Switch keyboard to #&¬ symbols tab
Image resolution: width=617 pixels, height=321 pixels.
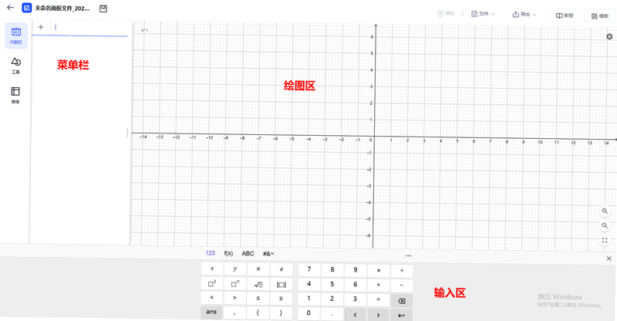coord(268,254)
